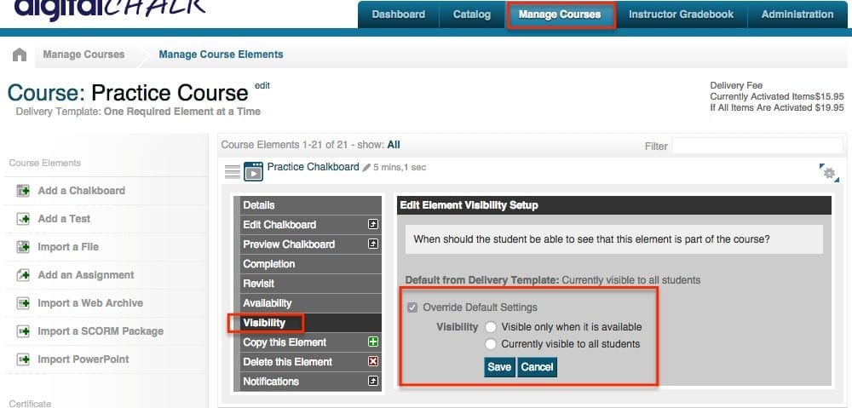The height and width of the screenshot is (408, 852).
Task: Click the edit link beside course title
Action: click(x=262, y=86)
